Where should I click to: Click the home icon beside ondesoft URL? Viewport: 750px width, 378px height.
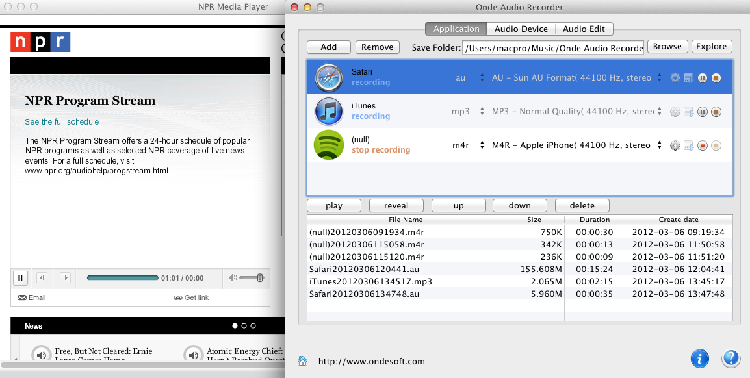tap(302, 361)
